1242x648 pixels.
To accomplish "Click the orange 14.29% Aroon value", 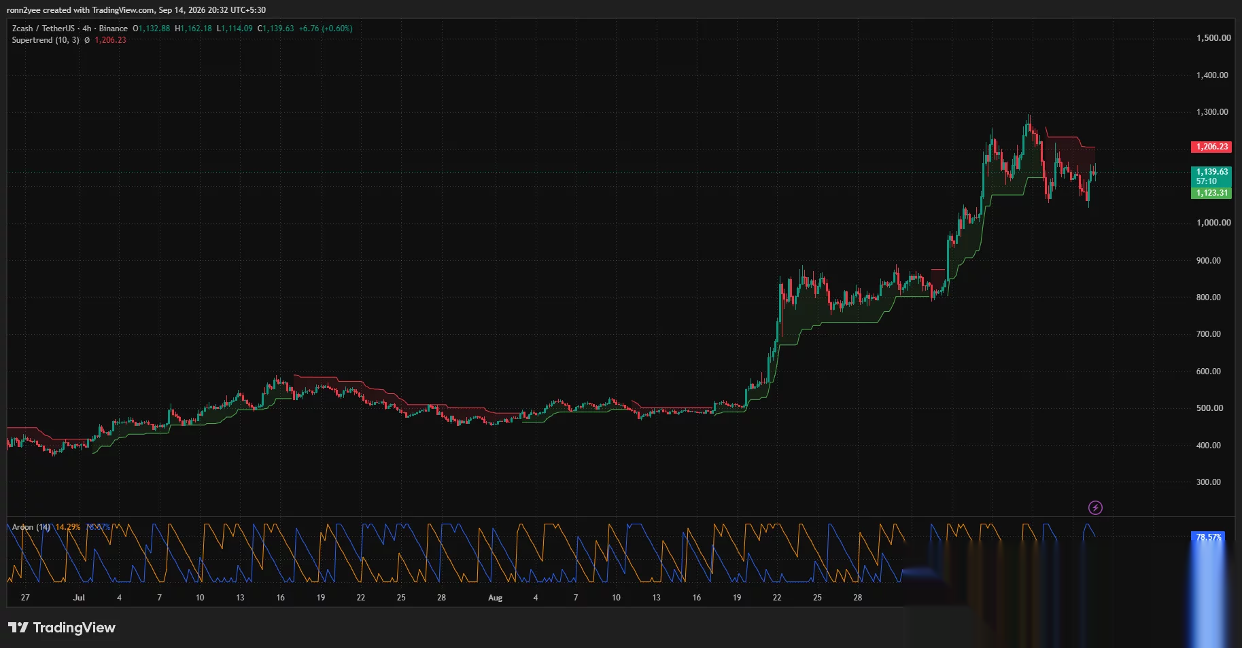I will tap(68, 527).
